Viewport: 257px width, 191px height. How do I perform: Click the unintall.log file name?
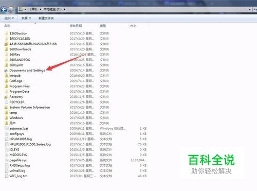(x=17, y=171)
